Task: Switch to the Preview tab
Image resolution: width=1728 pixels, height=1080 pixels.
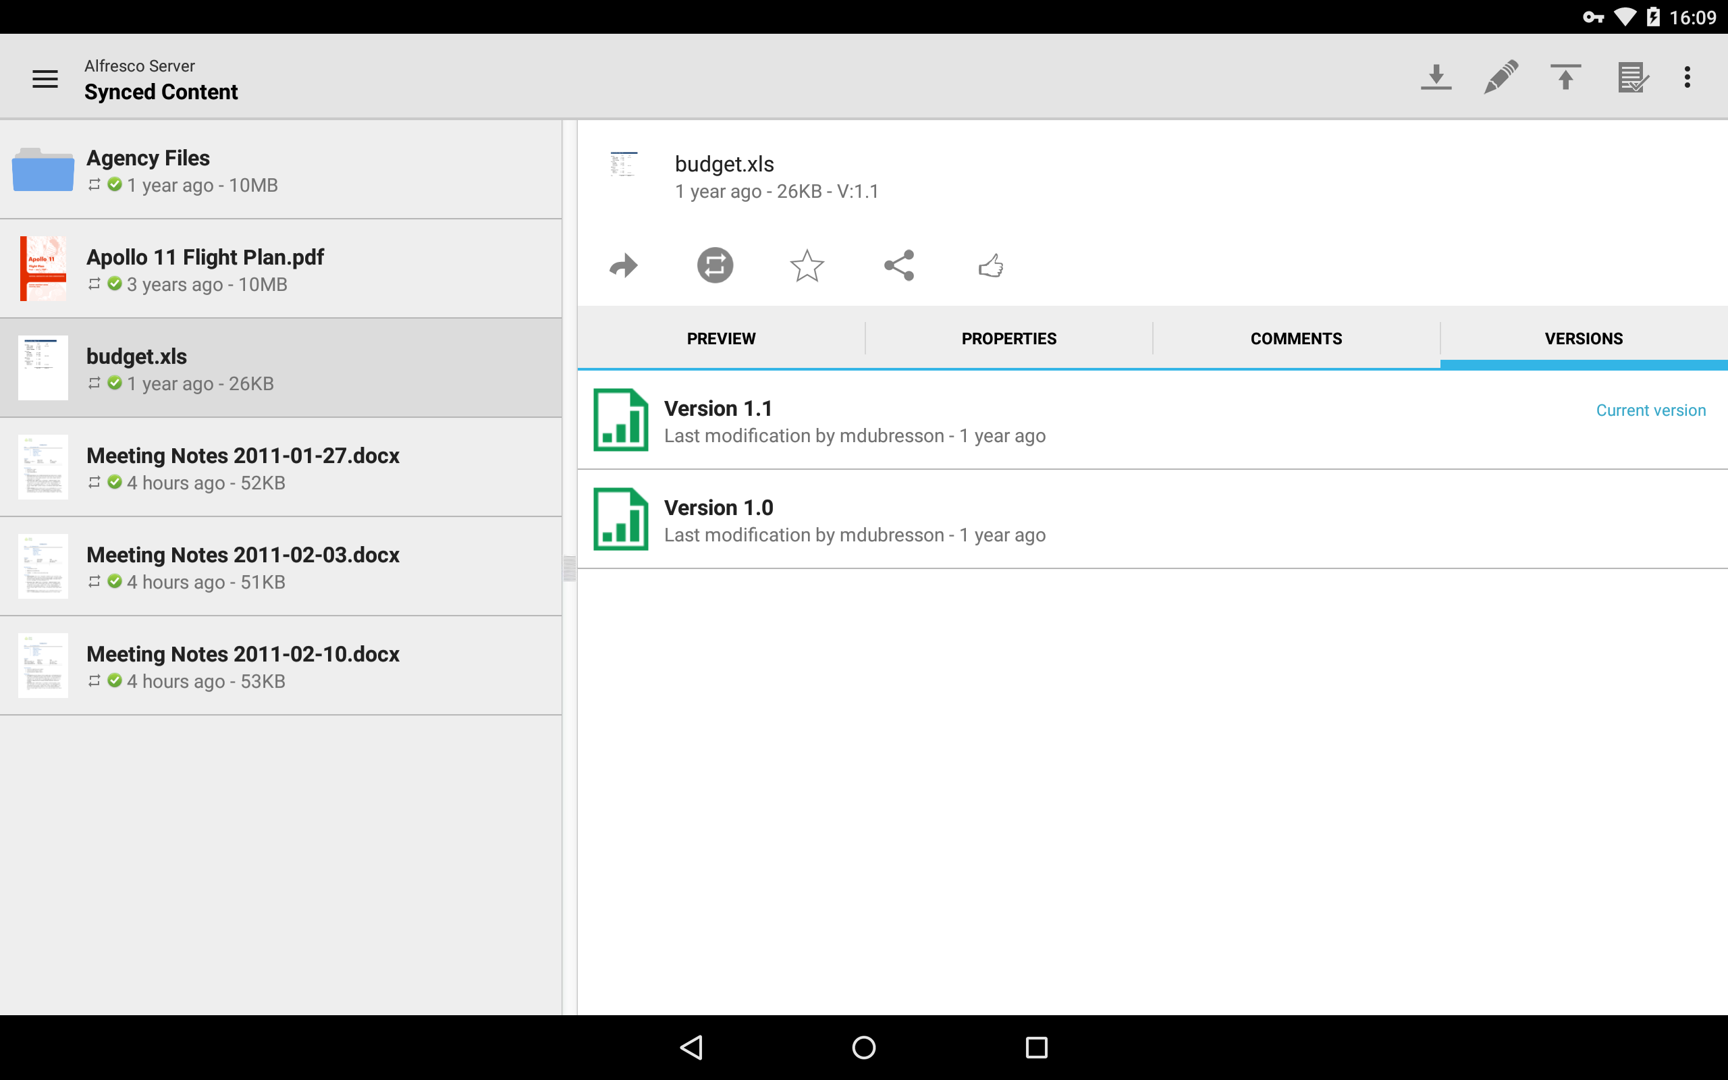Action: [x=721, y=339]
